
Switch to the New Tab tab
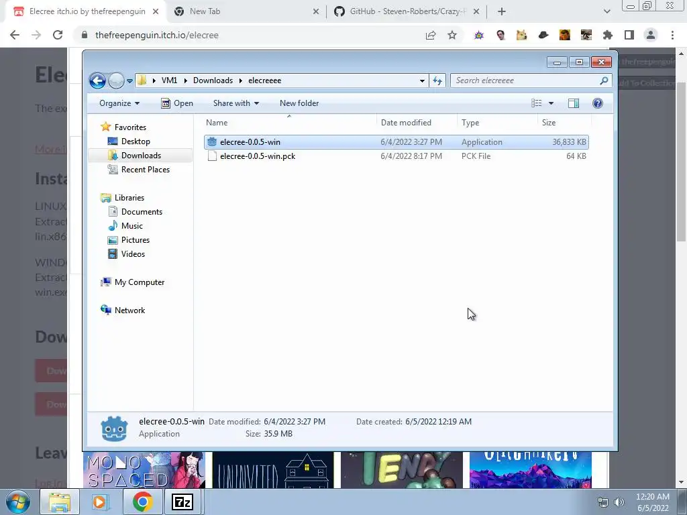246,11
